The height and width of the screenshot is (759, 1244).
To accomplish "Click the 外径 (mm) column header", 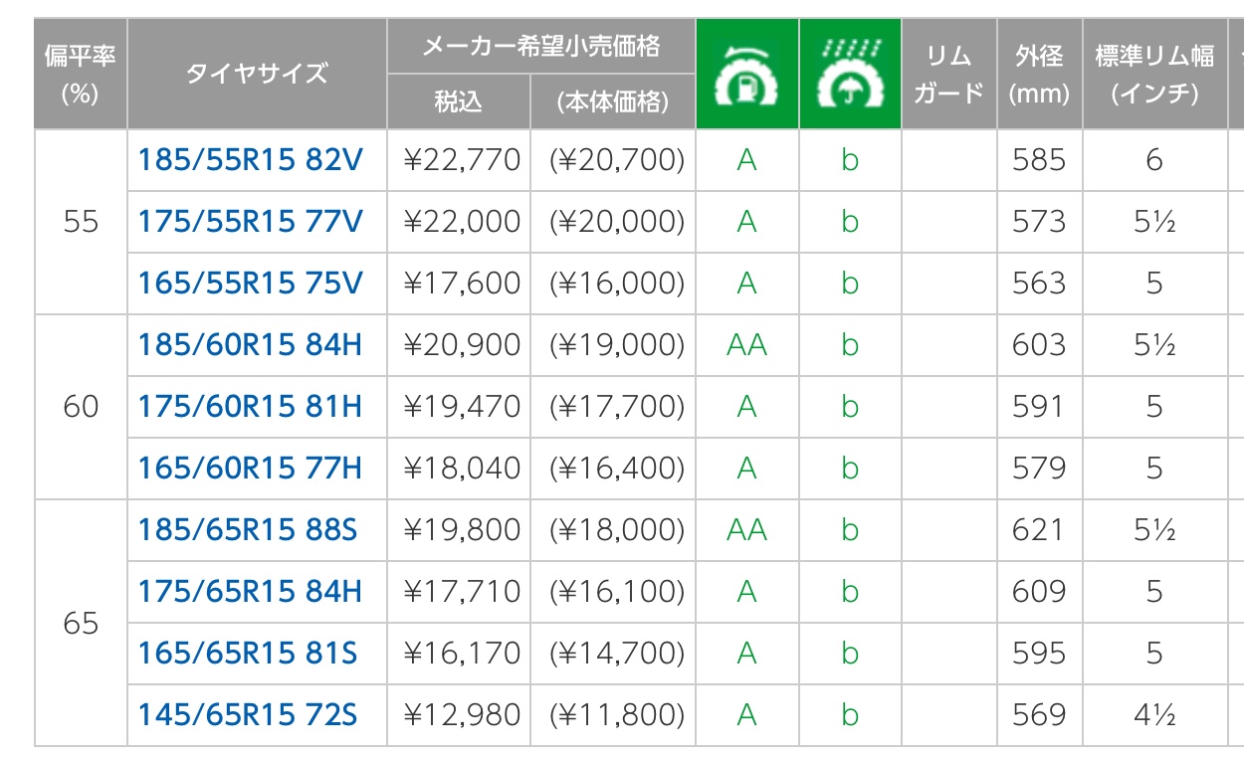I will pos(1039,75).
